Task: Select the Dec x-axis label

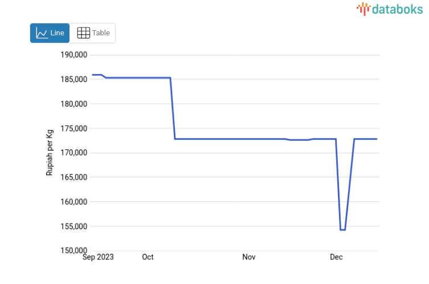Action: tap(336, 257)
